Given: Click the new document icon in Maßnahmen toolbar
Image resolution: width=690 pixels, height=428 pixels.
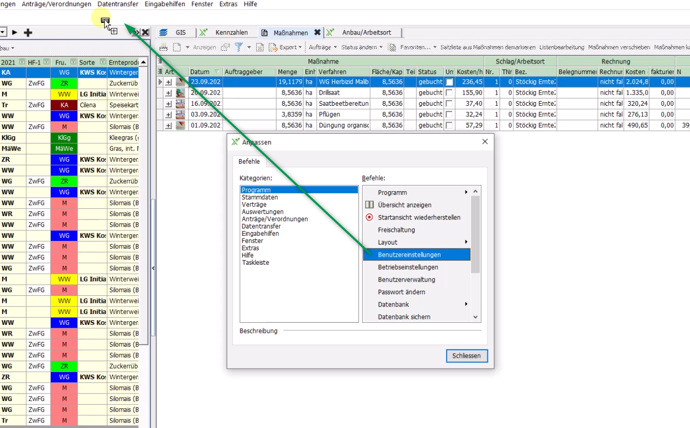Looking at the screenshot, I should (x=177, y=47).
